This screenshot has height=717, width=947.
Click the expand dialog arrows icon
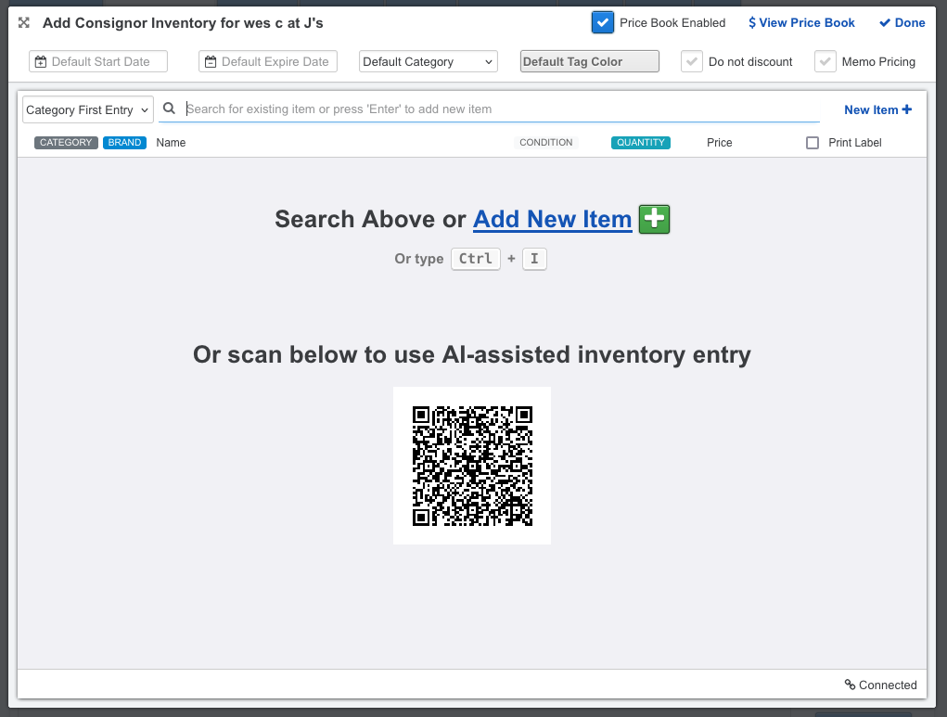24,22
